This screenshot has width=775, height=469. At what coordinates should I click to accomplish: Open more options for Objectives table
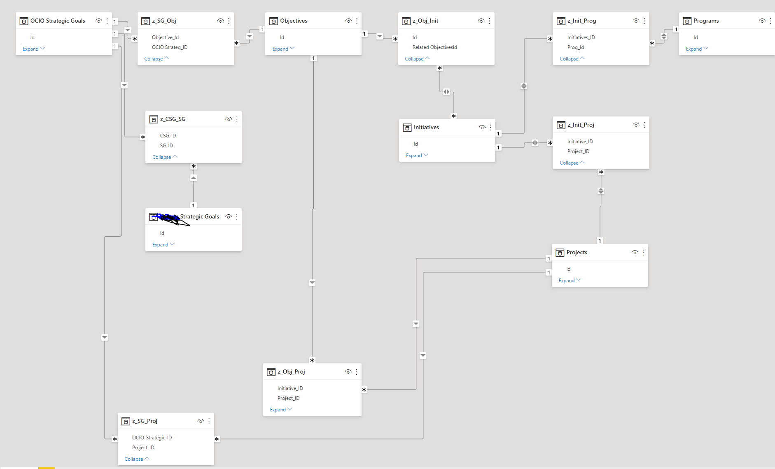tap(357, 21)
